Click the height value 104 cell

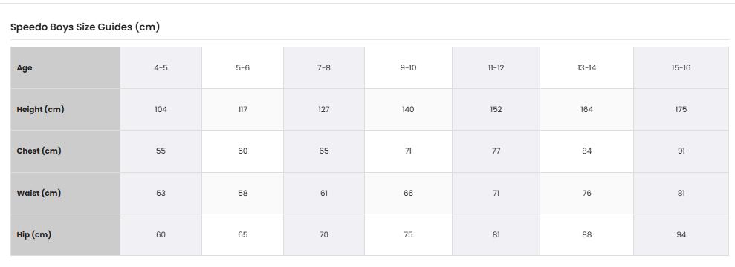coord(161,110)
